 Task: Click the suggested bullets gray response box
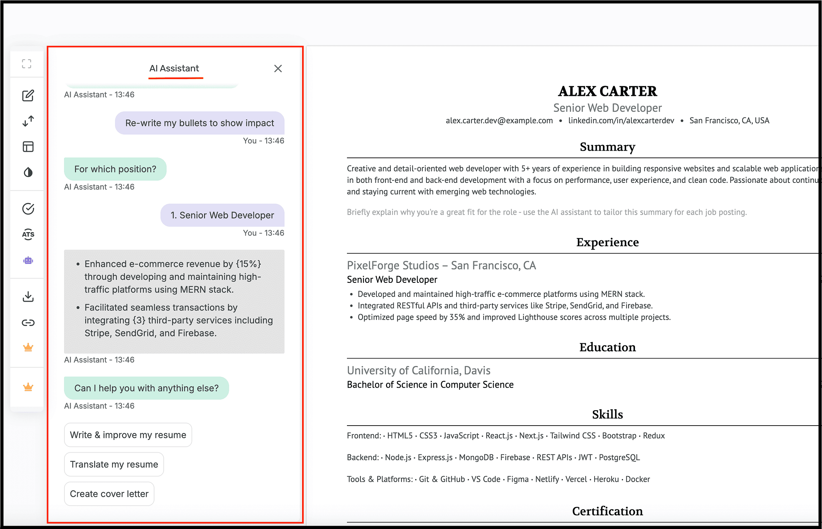tap(174, 302)
